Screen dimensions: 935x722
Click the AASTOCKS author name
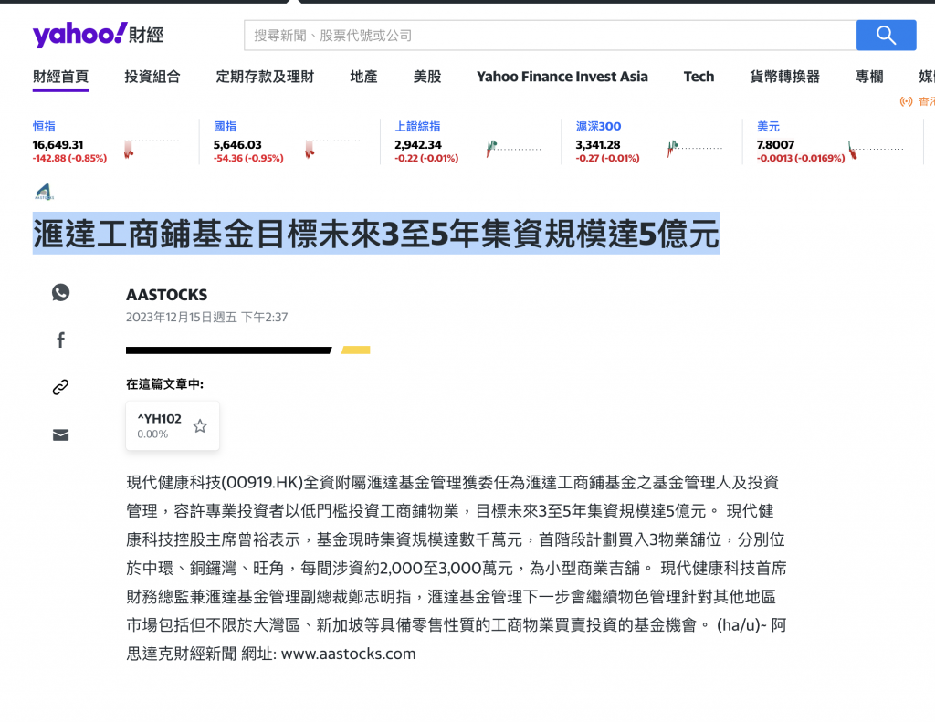[x=167, y=295]
